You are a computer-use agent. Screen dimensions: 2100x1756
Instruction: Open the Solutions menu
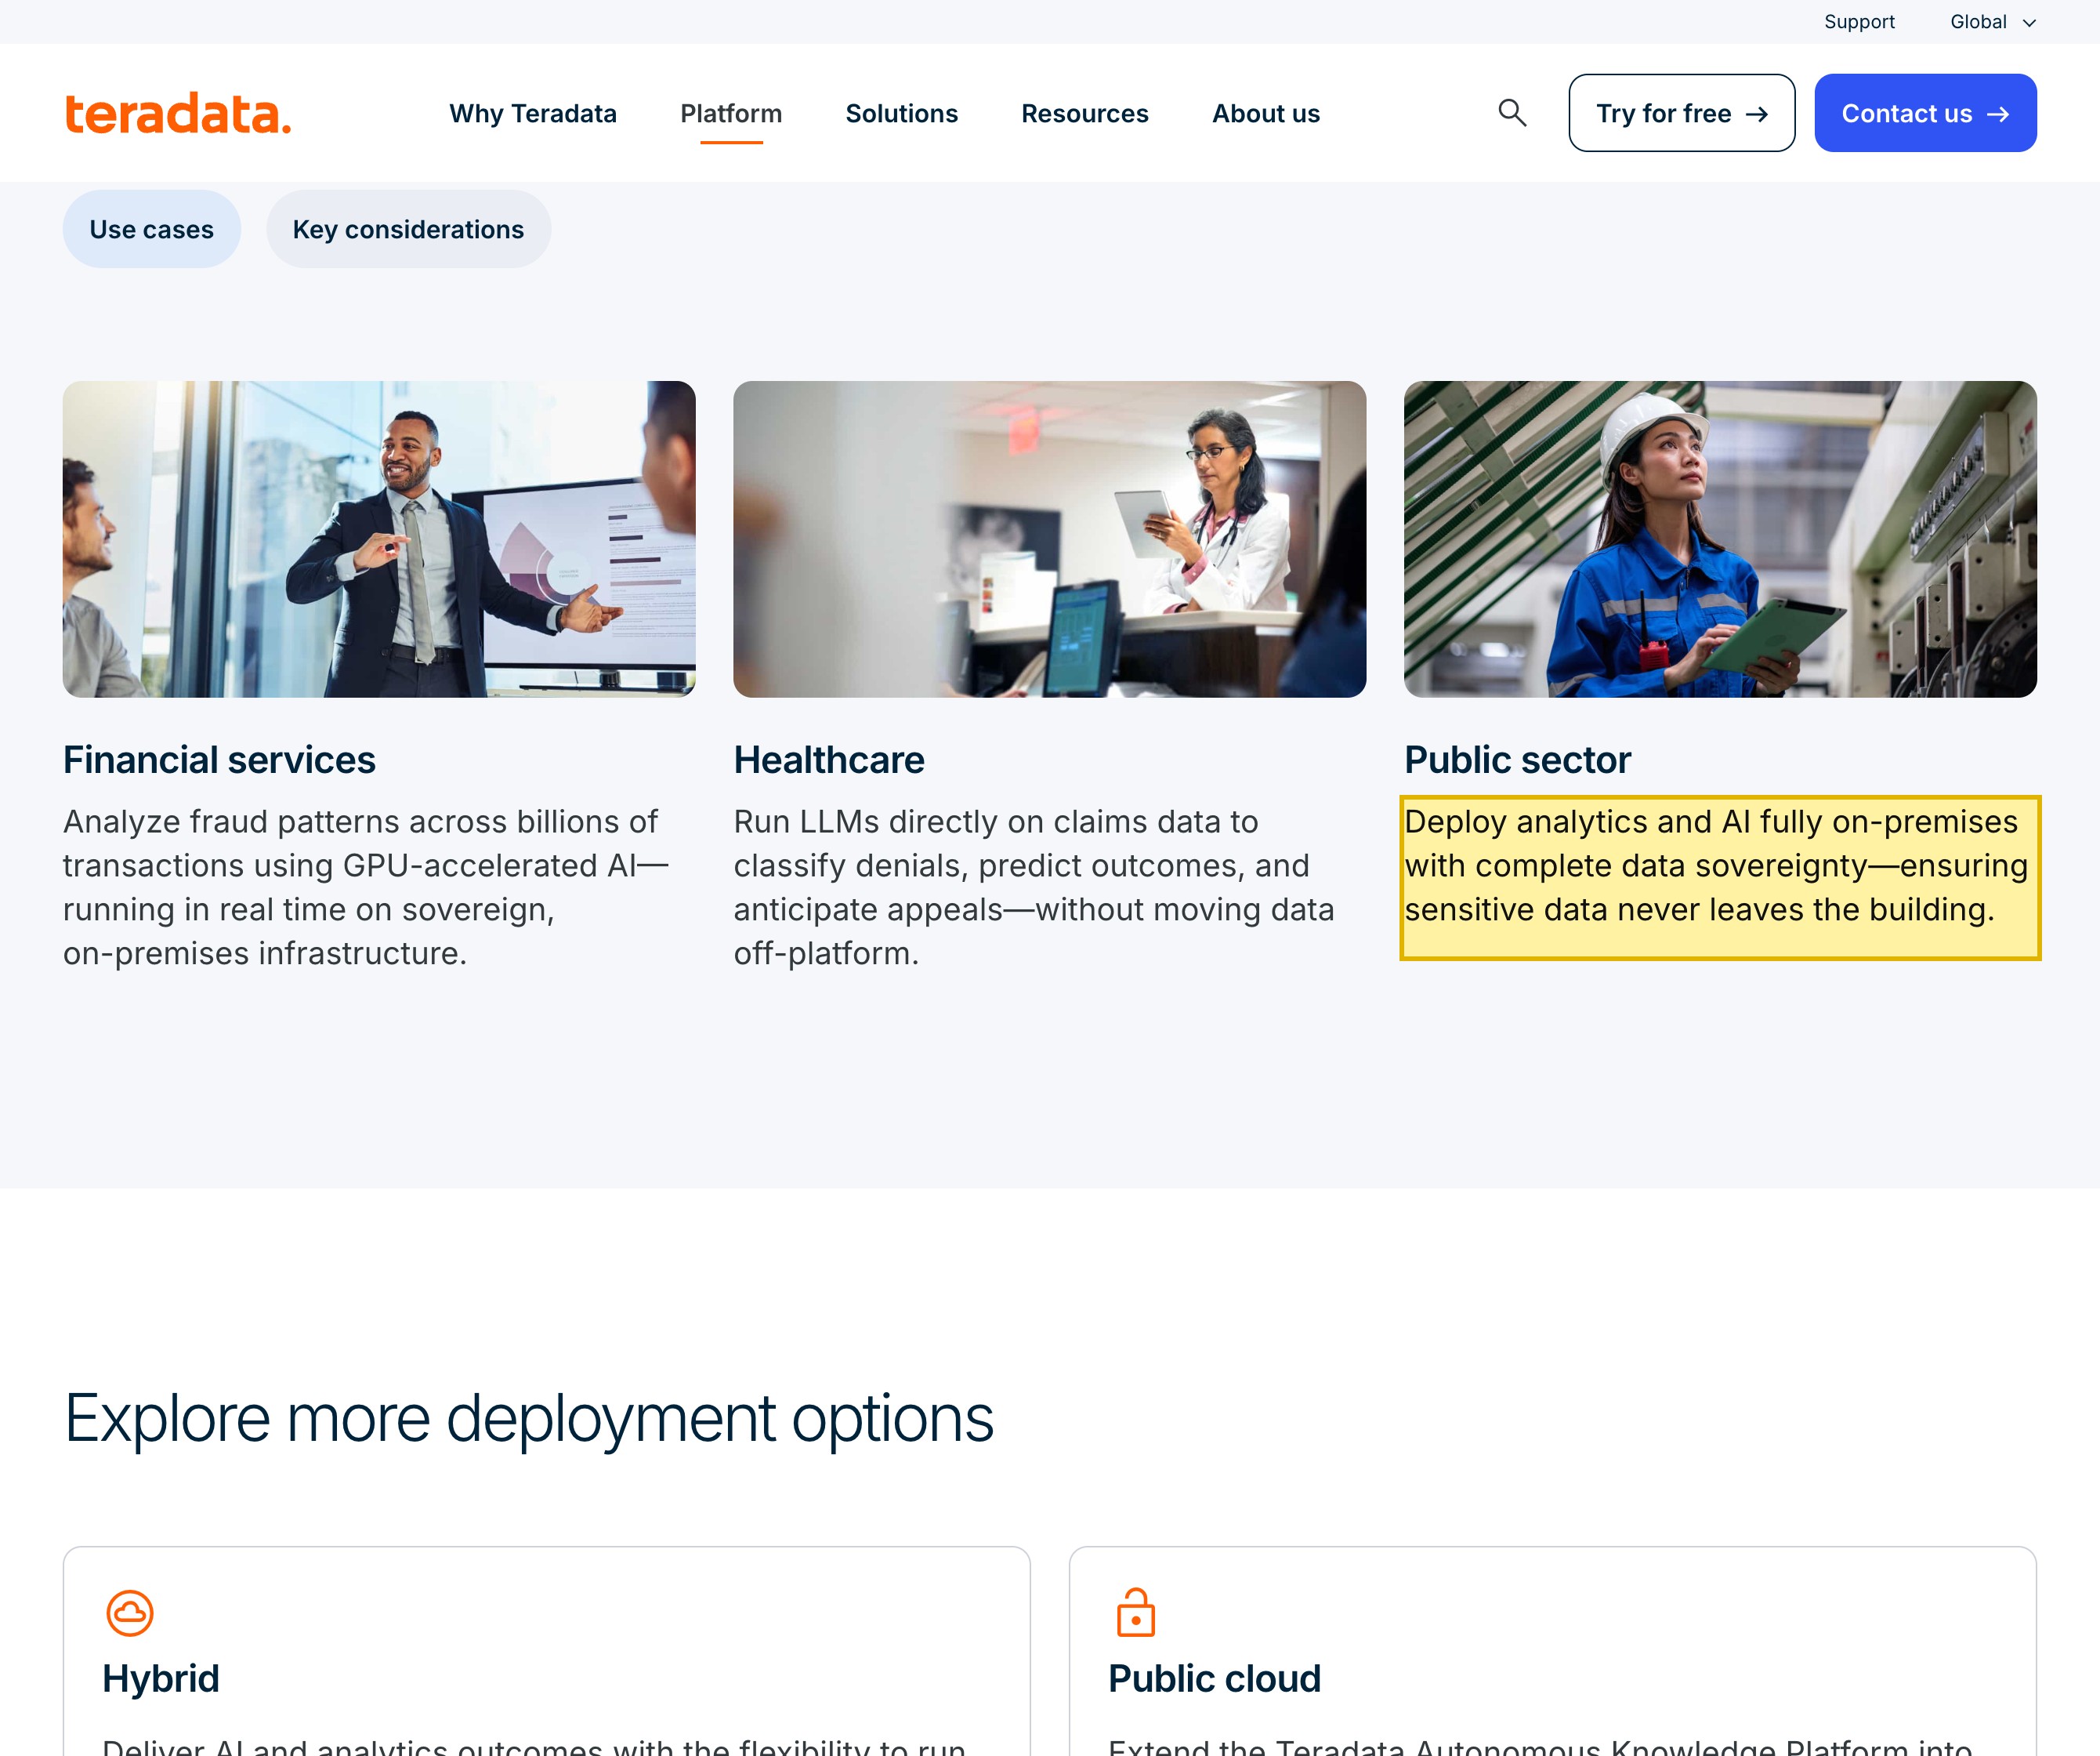[x=901, y=114]
